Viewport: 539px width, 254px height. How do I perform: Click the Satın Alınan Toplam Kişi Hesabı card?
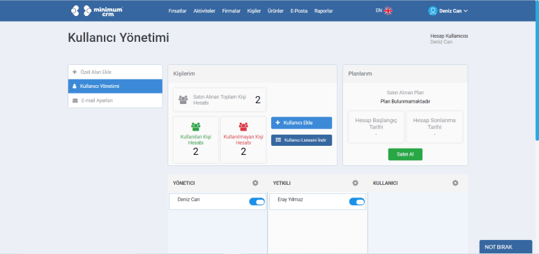coord(220,100)
